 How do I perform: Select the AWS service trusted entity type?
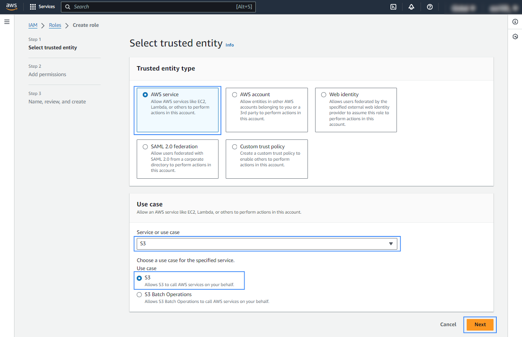click(145, 94)
